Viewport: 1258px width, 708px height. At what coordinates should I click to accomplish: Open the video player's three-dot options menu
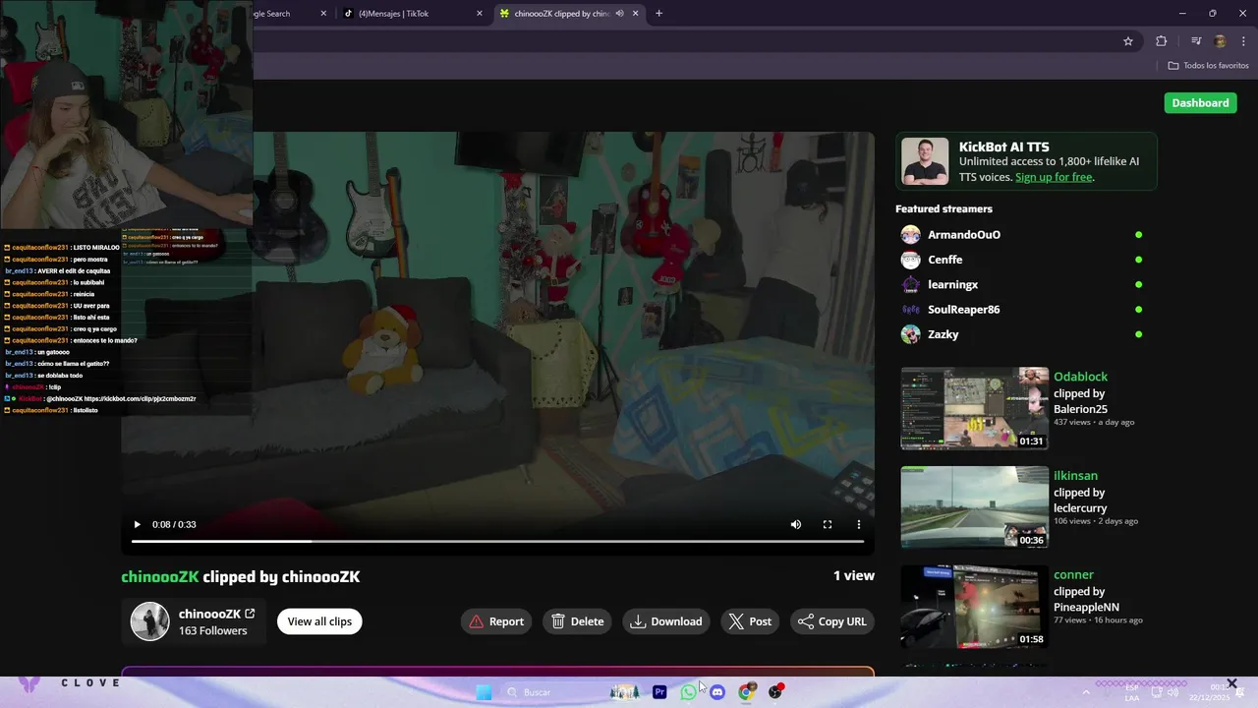[859, 524]
